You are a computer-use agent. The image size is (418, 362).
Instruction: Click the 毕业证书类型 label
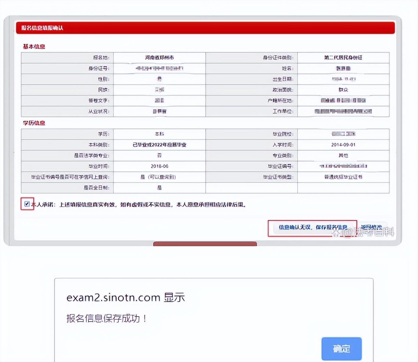pyautogui.click(x=278, y=177)
